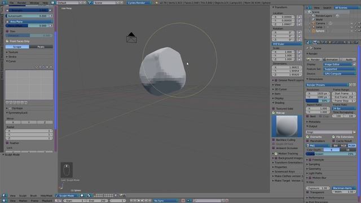Click the resolution percentage 50% slider
The image size is (361, 203).
click(x=318, y=101)
